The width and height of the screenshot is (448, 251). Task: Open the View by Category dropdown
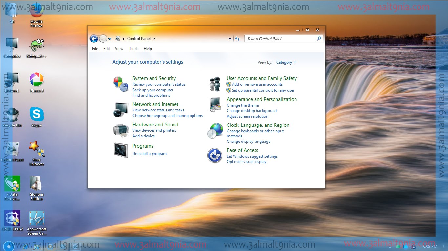click(x=286, y=62)
